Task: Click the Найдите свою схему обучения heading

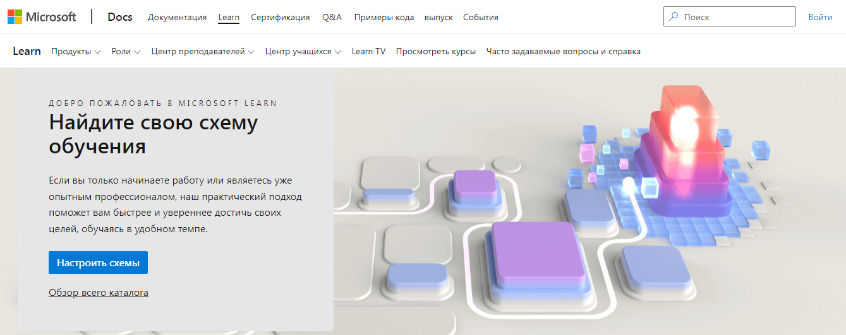Action: pyautogui.click(x=154, y=134)
